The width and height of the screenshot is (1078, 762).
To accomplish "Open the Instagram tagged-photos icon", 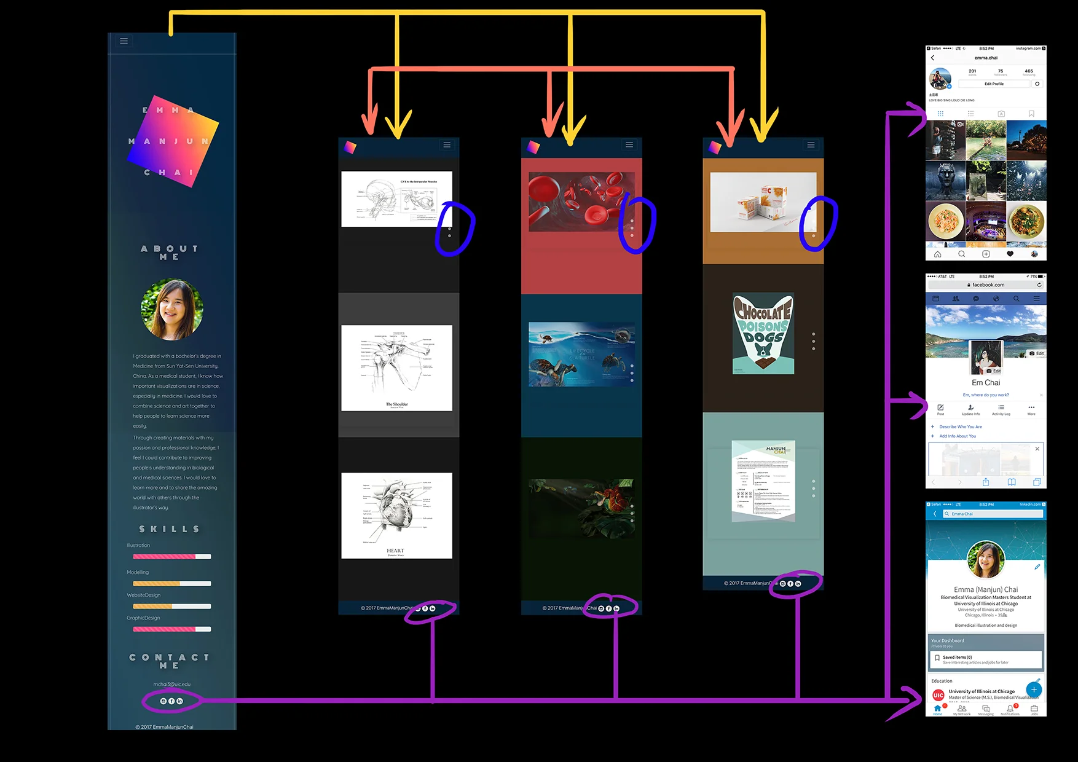I will (x=1002, y=114).
